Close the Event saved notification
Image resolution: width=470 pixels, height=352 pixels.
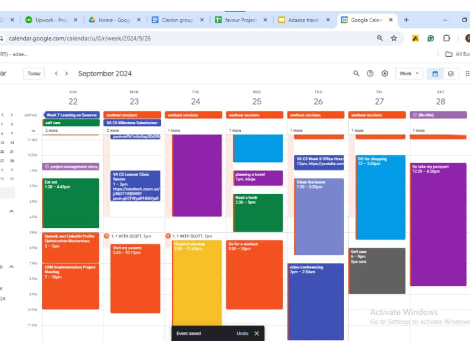[257, 333]
